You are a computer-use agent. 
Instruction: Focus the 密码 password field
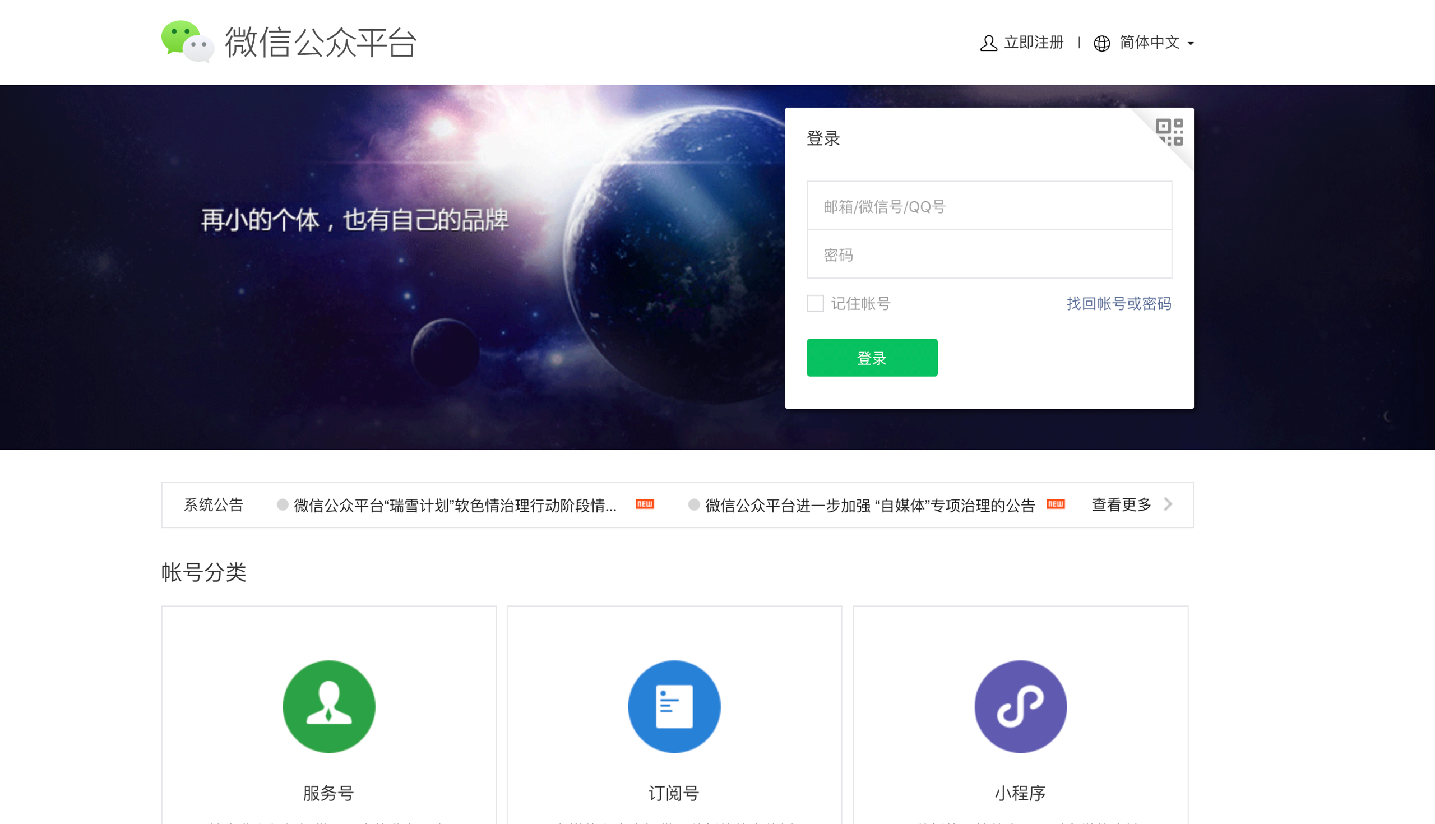coord(989,254)
